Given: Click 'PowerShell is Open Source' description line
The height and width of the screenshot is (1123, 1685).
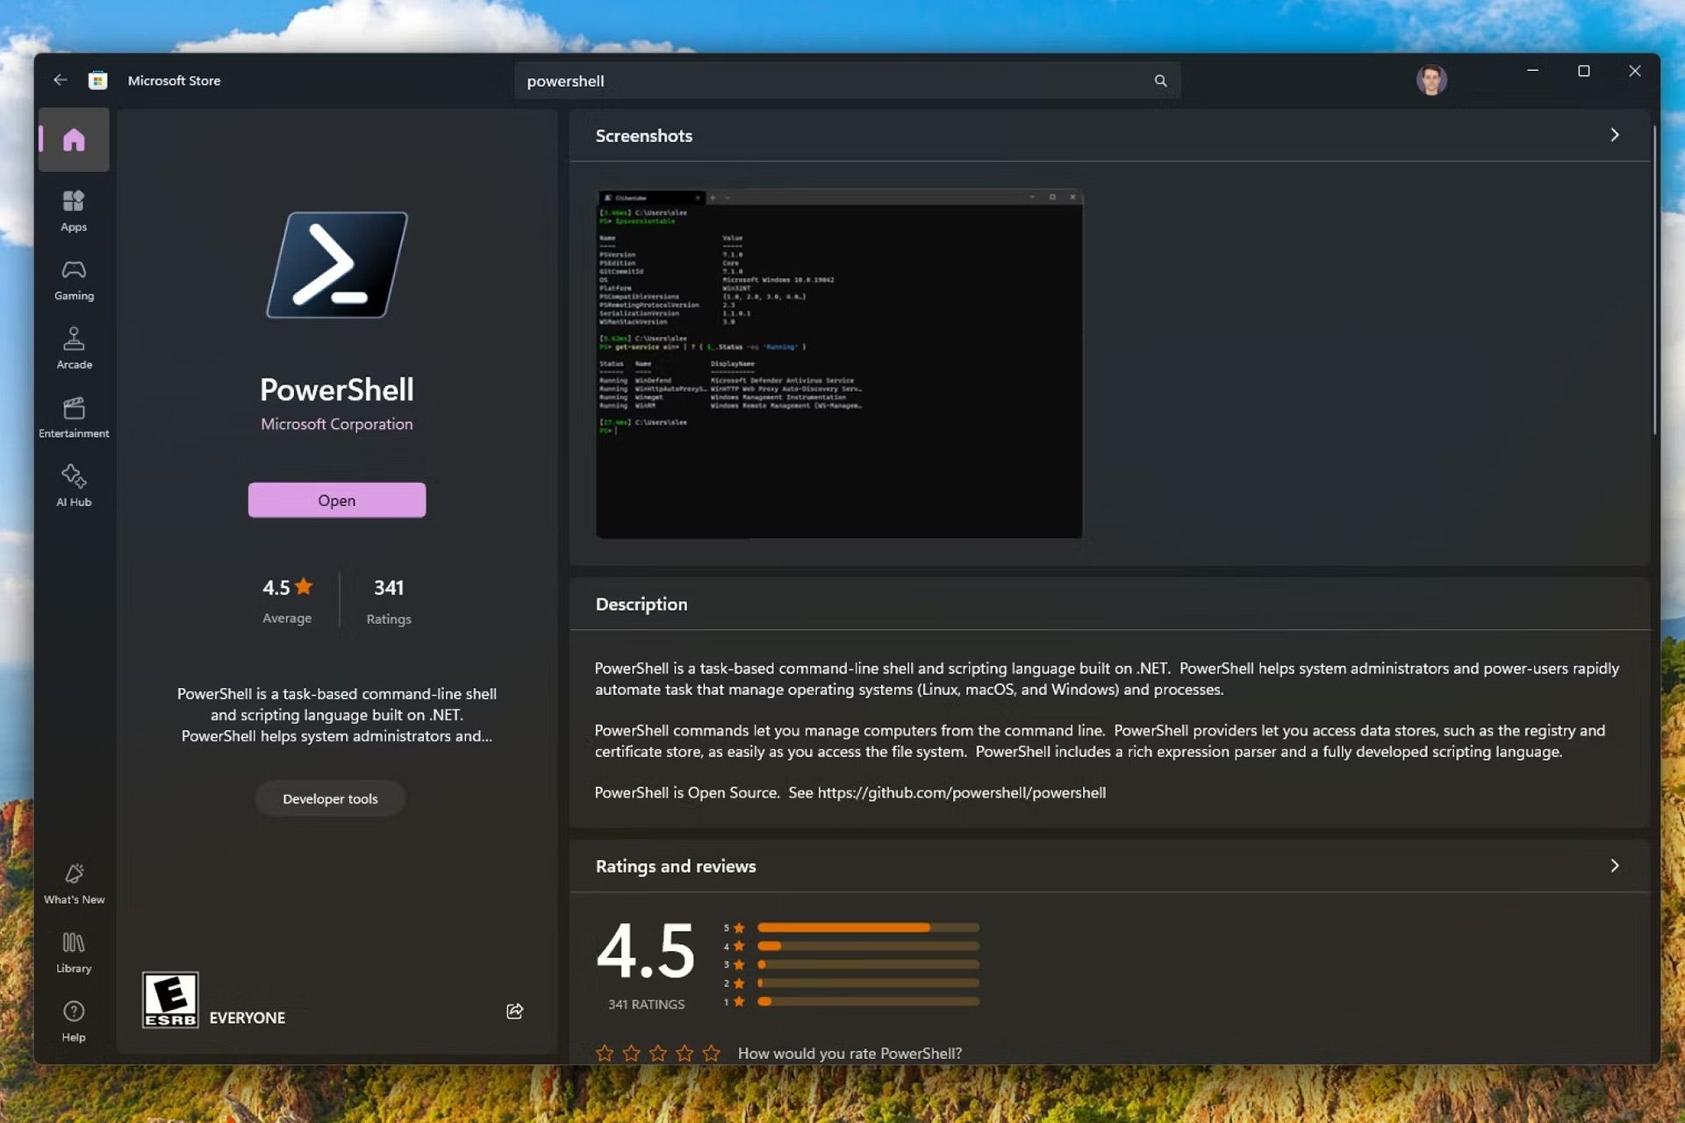Looking at the screenshot, I should [x=850, y=792].
